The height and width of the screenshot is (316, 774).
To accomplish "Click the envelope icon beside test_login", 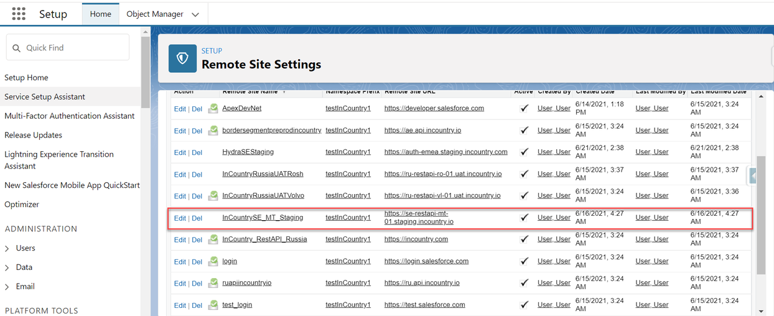I will [x=213, y=305].
